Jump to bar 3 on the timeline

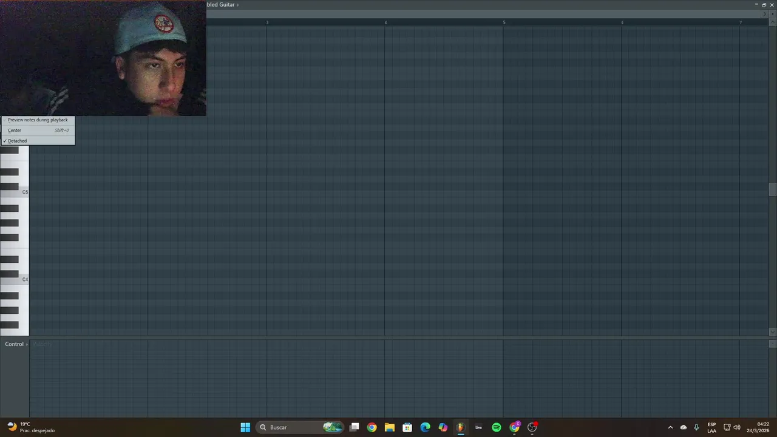pyautogui.click(x=267, y=22)
